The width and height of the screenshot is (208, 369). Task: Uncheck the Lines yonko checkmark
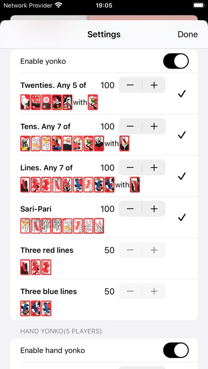click(x=181, y=176)
